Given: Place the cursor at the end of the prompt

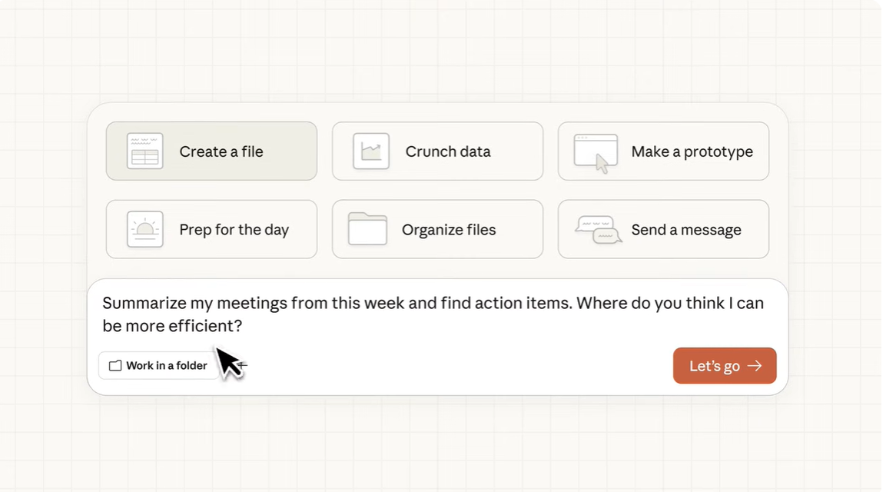Looking at the screenshot, I should [x=244, y=326].
